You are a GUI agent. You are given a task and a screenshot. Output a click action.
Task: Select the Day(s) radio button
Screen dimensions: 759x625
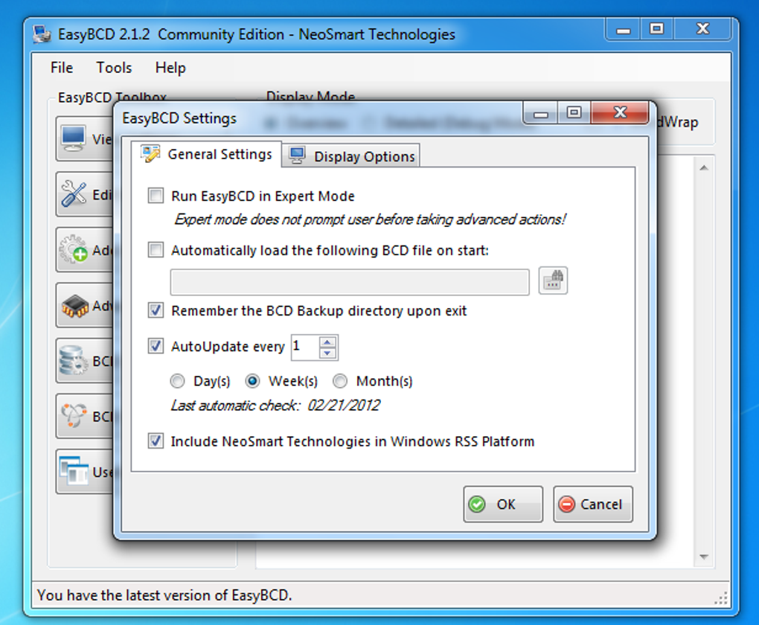(177, 382)
